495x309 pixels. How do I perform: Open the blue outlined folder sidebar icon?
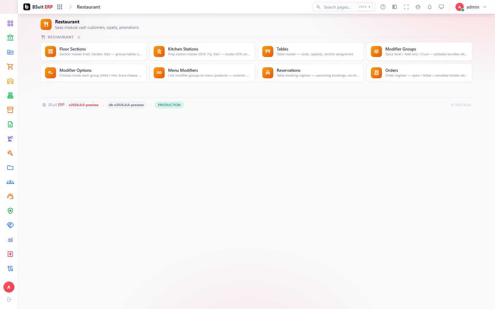pyautogui.click(x=10, y=168)
